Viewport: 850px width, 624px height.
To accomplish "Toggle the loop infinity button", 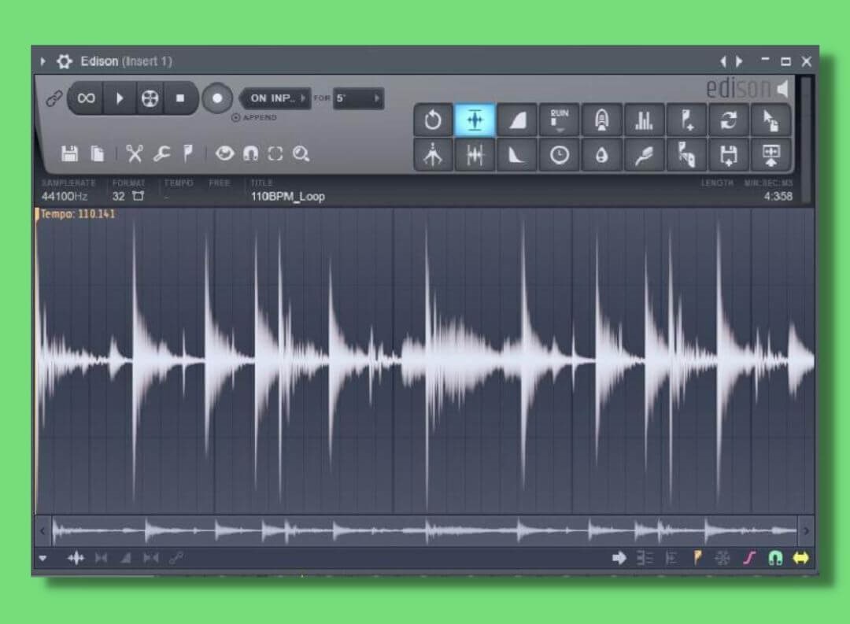I will (86, 98).
